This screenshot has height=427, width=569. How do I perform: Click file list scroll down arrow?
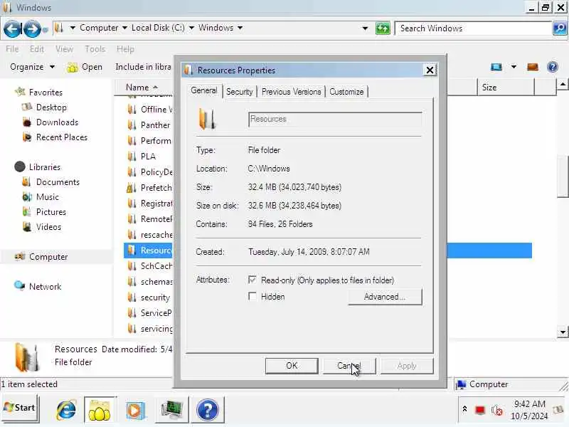(x=563, y=332)
